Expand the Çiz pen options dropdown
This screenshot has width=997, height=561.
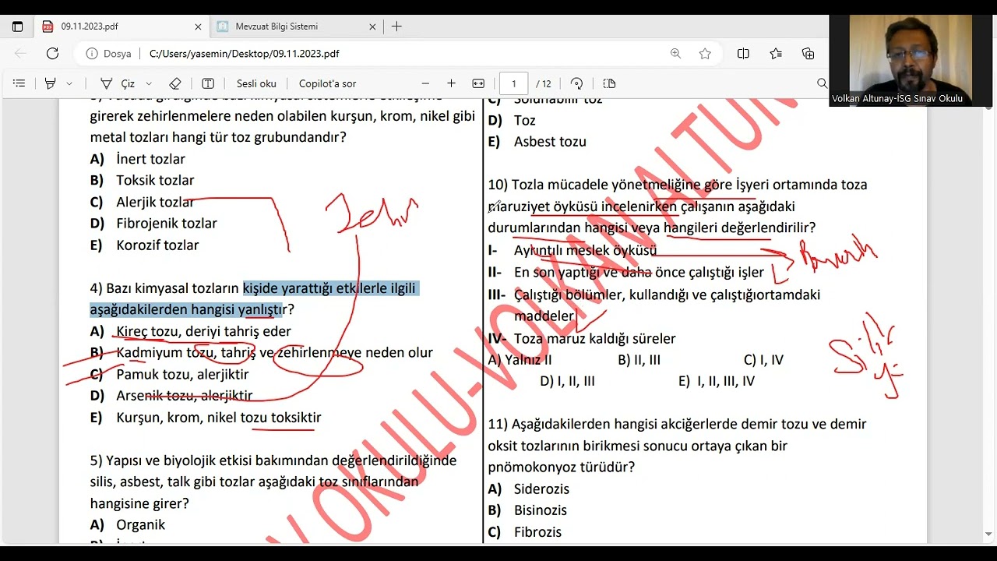click(x=149, y=83)
